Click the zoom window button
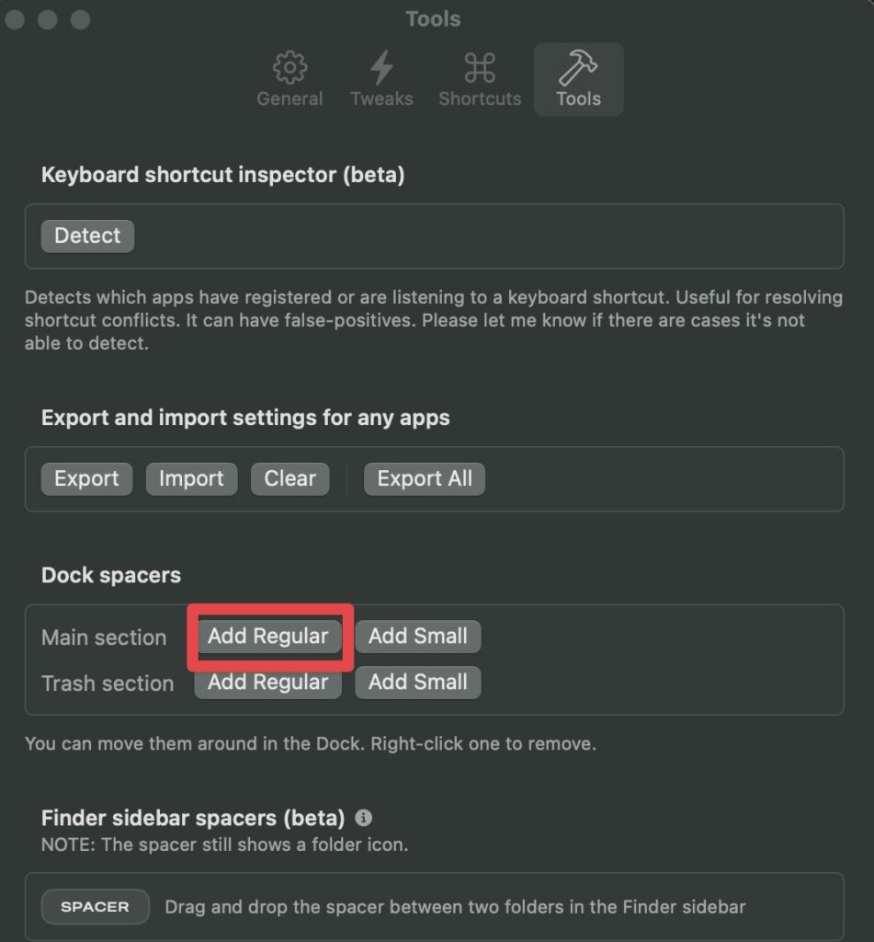This screenshot has width=874, height=942. (80, 19)
